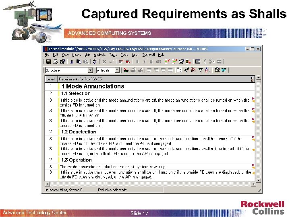This screenshot has height=217, width=290.
Task: Click the Level column header
Action: (51, 79)
